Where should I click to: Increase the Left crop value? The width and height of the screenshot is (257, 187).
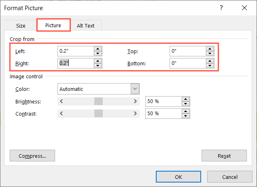click(98, 49)
